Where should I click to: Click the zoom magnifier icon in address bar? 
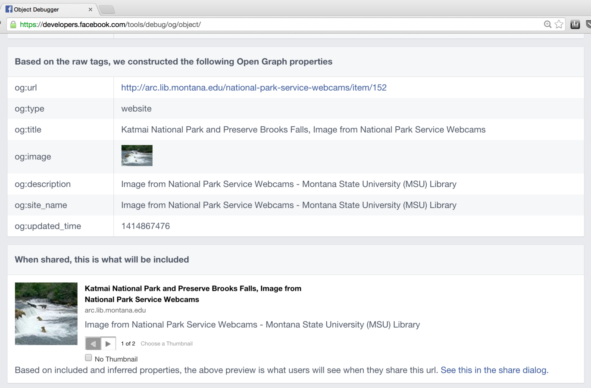pyautogui.click(x=547, y=25)
